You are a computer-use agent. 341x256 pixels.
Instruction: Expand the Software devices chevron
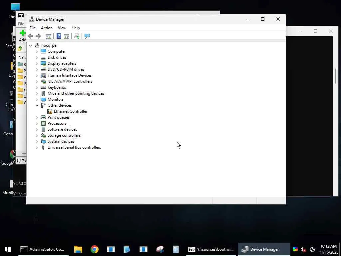coord(37,130)
